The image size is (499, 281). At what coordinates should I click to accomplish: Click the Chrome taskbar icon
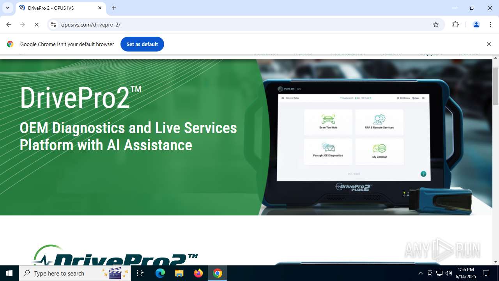click(218, 273)
